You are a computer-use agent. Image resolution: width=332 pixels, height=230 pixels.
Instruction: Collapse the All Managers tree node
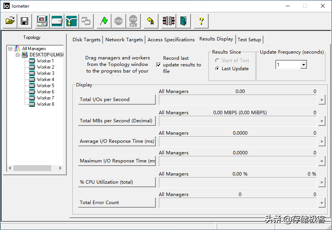point(10,49)
